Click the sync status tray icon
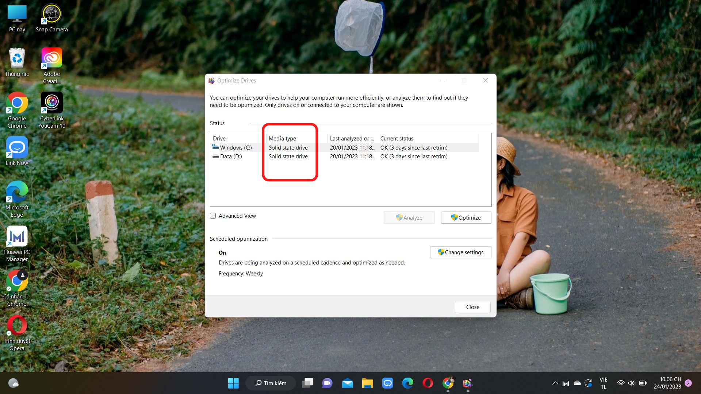This screenshot has height=394, width=701. [x=588, y=383]
